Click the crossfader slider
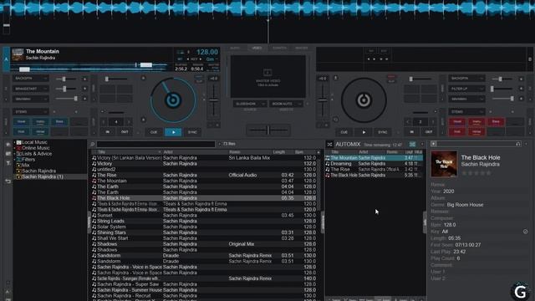Viewport: 535px width, 301px height. click(x=268, y=130)
